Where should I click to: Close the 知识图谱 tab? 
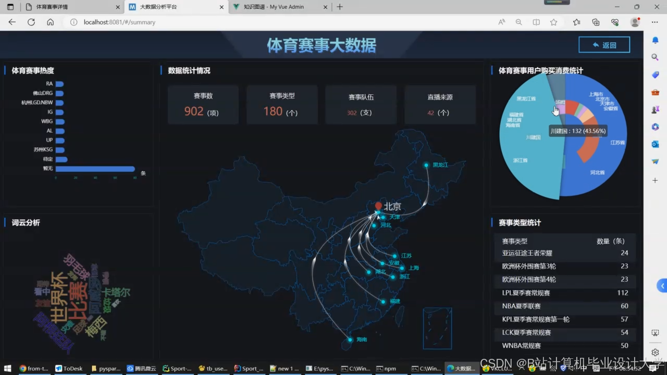pos(325,7)
